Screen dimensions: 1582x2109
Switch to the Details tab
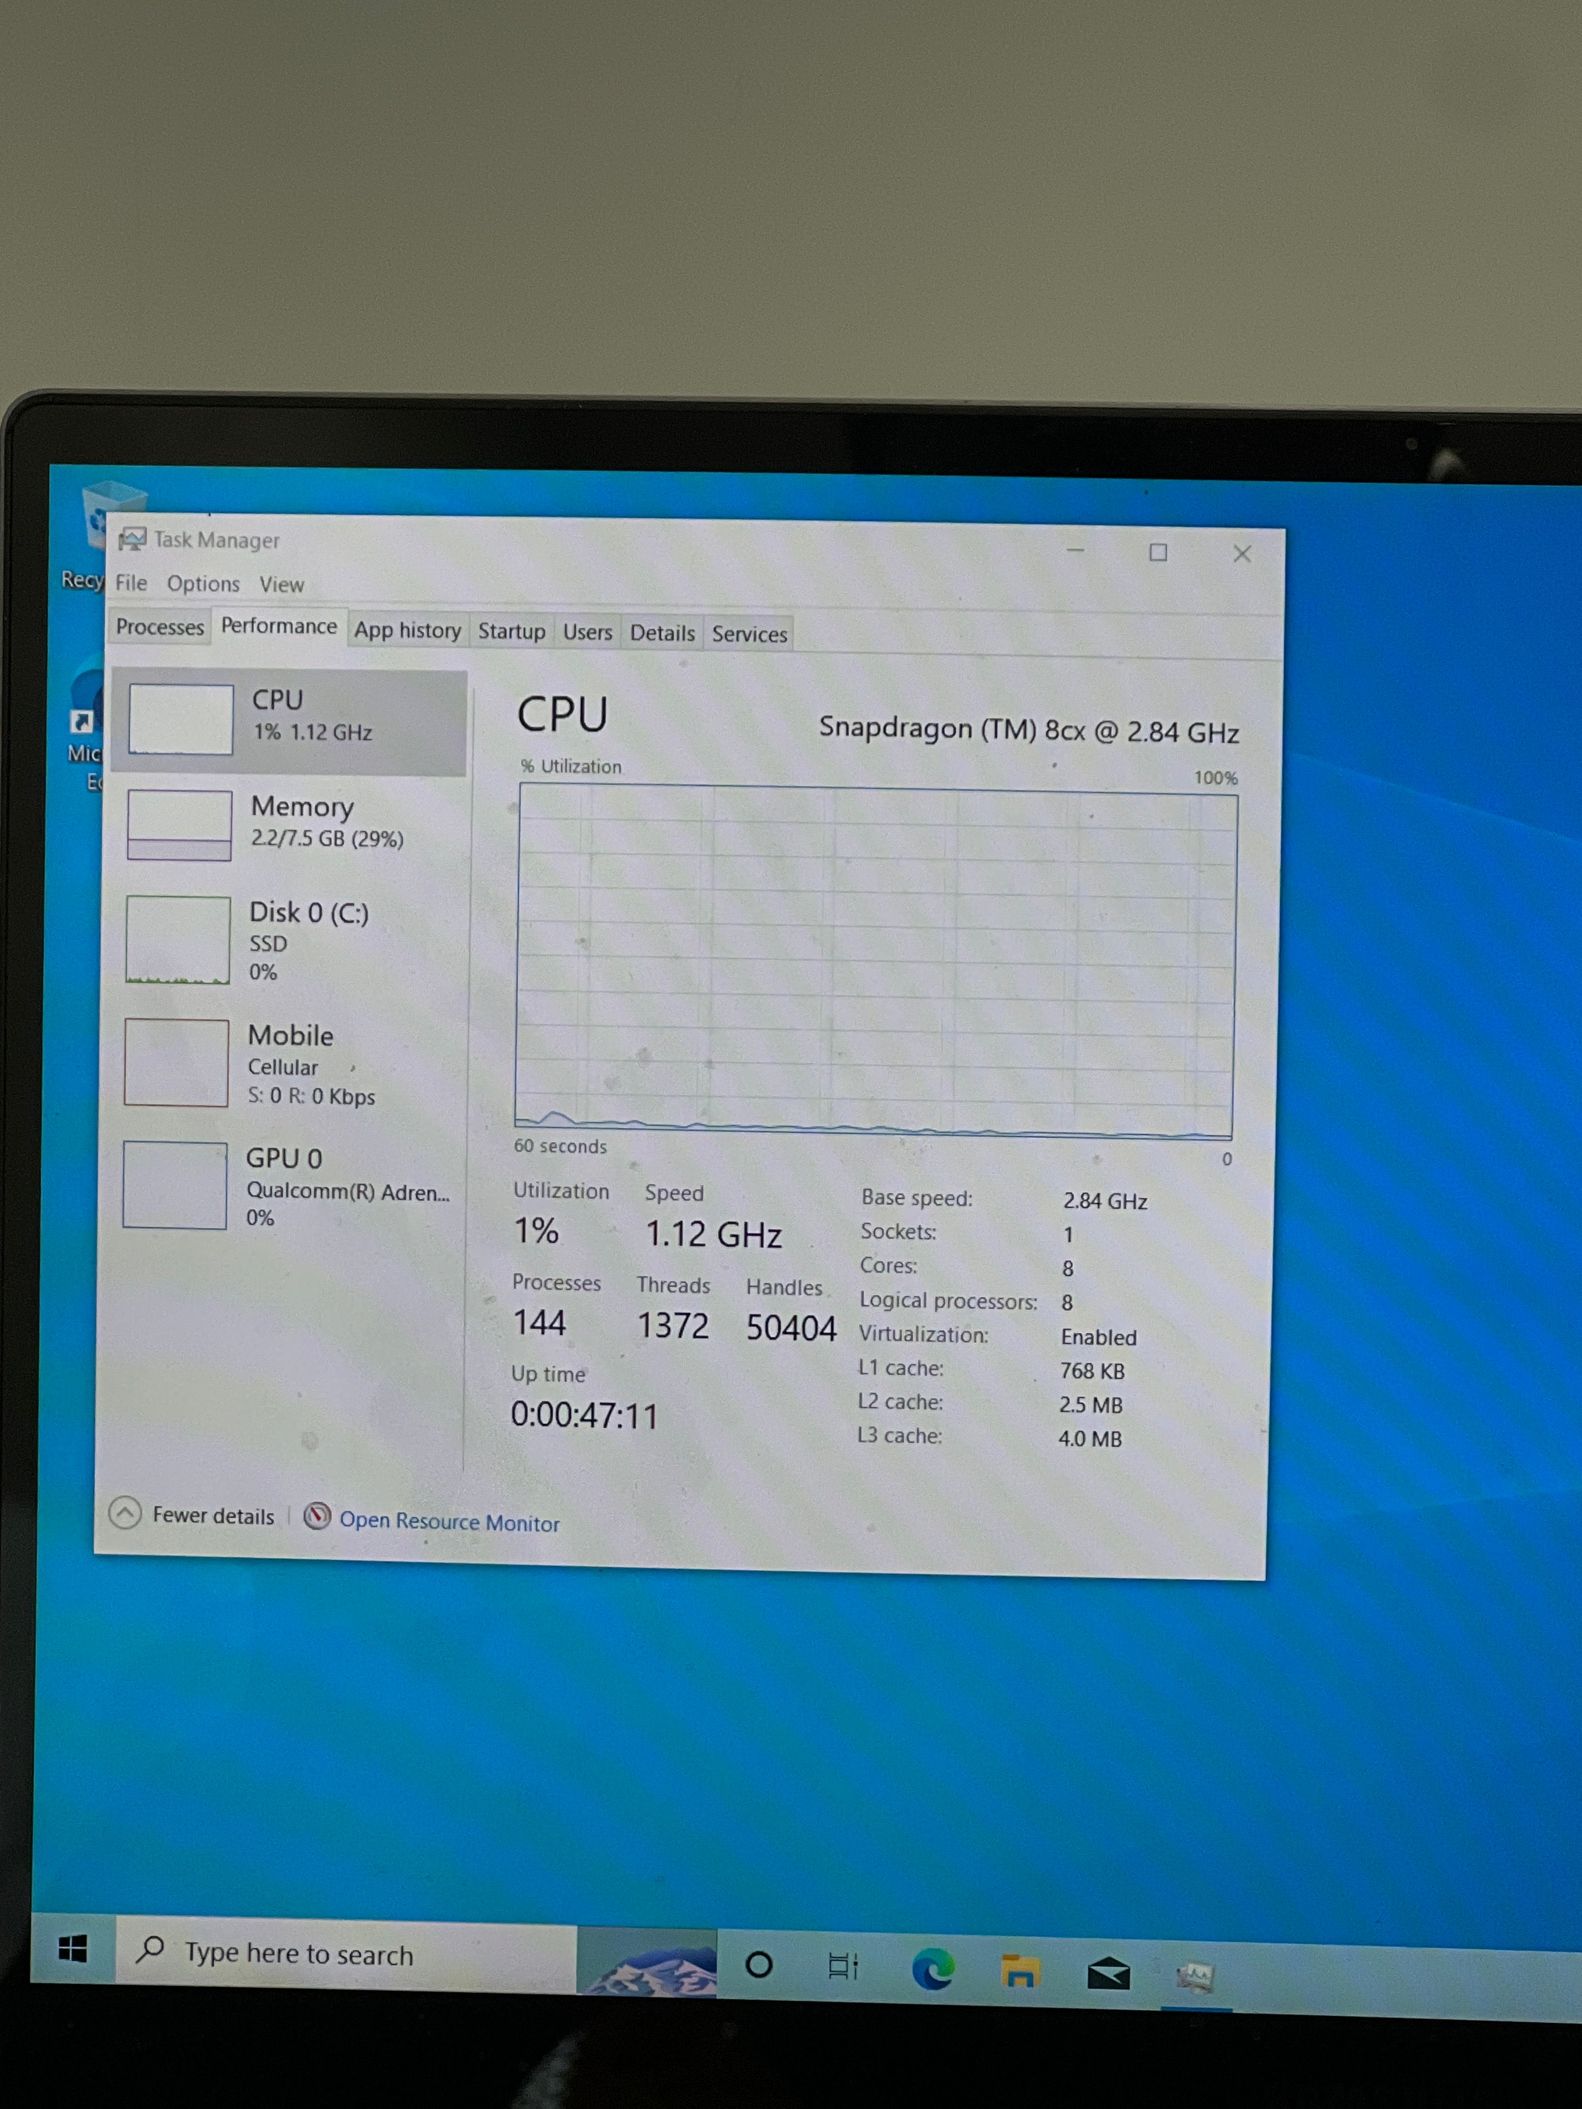662,633
